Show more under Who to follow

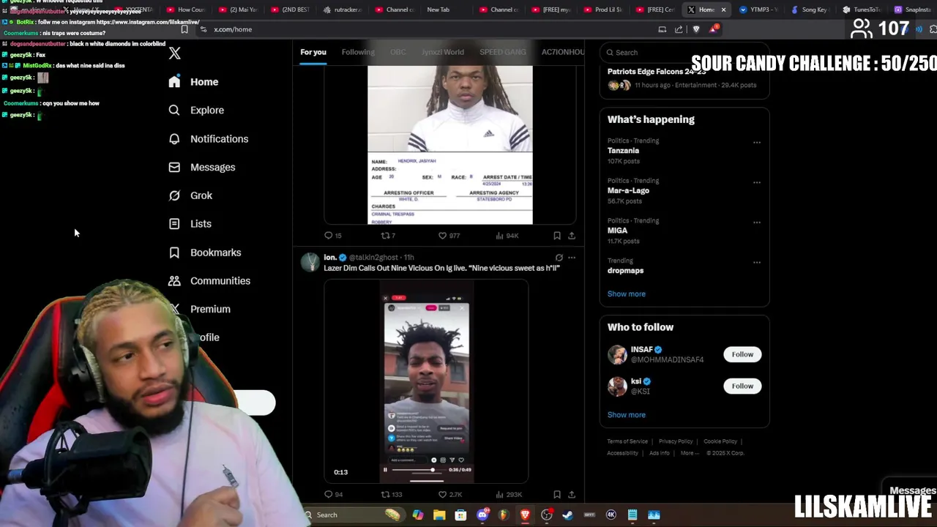point(627,414)
